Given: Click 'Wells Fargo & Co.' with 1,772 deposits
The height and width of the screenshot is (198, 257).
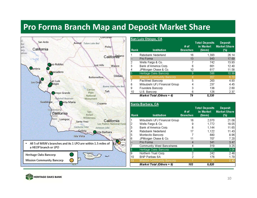Looking at the screenshot, I should click(x=151, y=124).
